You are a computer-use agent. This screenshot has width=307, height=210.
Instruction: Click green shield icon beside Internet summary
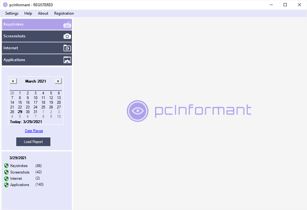click(x=6, y=179)
